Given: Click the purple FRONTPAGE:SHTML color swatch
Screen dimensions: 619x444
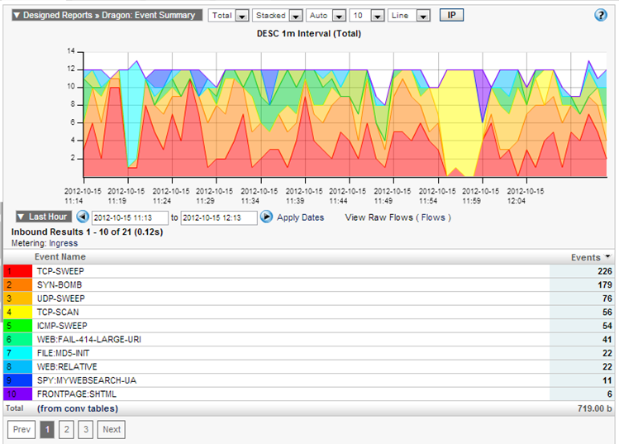Looking at the screenshot, I should pos(17,394).
